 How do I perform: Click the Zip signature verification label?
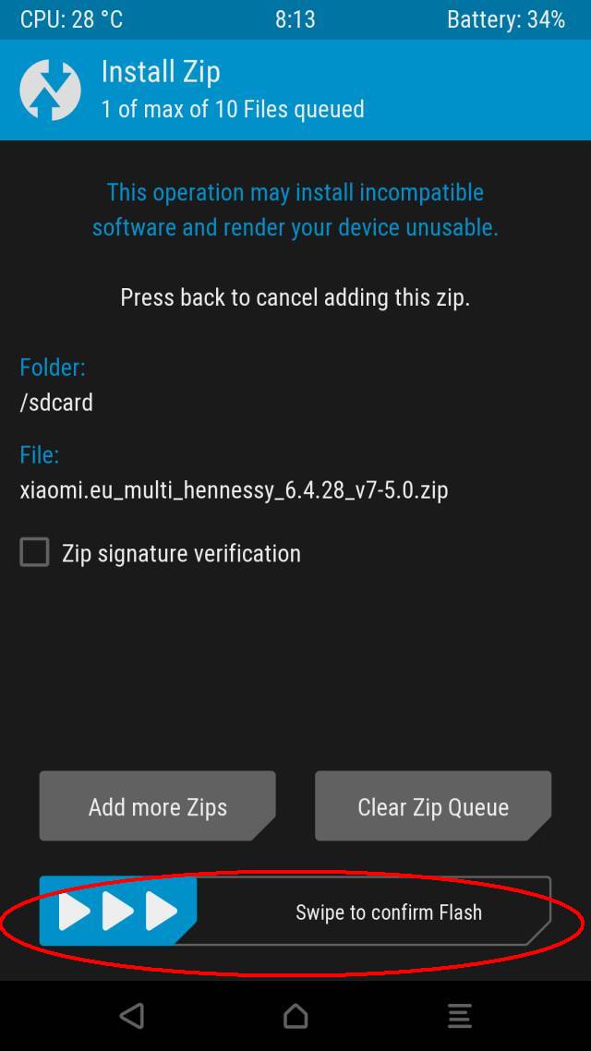tap(181, 553)
